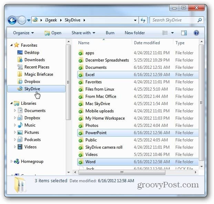The width and height of the screenshot is (214, 204).
Task: Click the Dropbox icon under Favorites
Action: 20,82
